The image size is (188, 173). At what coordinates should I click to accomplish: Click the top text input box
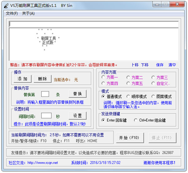94,24
